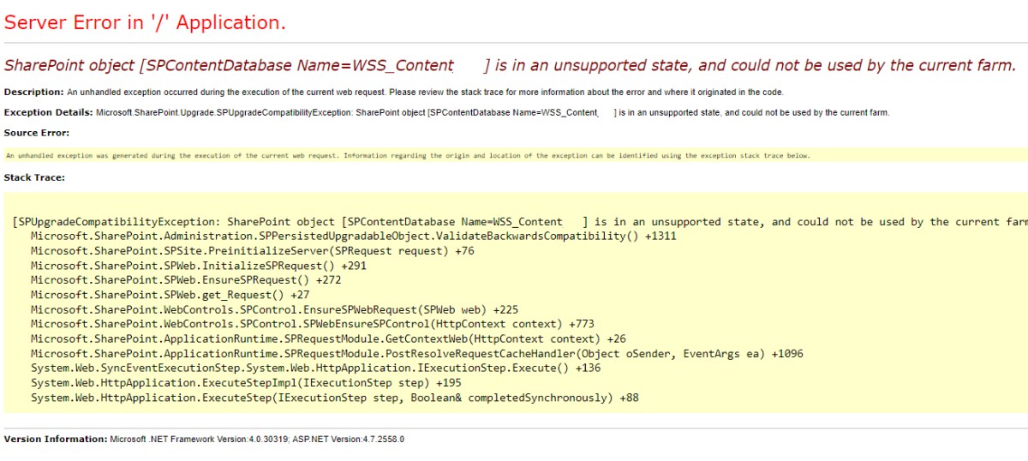Screen dimensions: 1028x461
Task: Click the HttpApplication.ExecuteStep completedSynchronously +88 line
Action: coord(335,398)
